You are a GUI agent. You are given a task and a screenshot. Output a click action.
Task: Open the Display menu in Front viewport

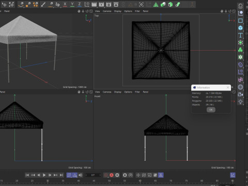coord(118,92)
